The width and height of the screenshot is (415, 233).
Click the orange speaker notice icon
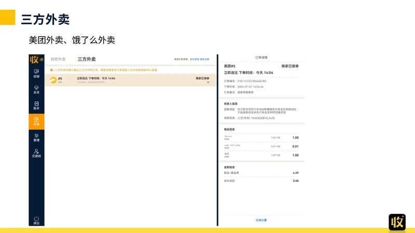pos(51,70)
